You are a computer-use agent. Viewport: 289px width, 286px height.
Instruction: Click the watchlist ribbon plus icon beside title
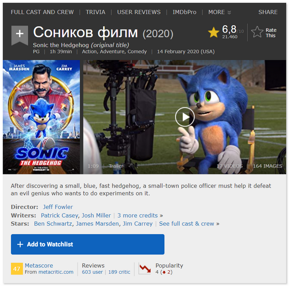20,35
